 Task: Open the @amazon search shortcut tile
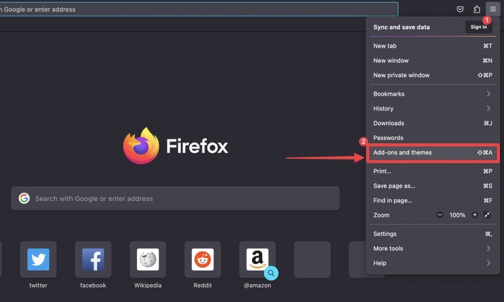257,260
